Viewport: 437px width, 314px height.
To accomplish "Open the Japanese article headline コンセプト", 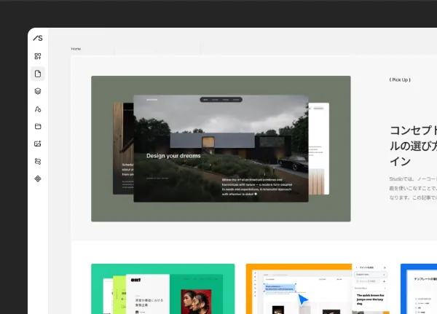I will tap(413, 146).
